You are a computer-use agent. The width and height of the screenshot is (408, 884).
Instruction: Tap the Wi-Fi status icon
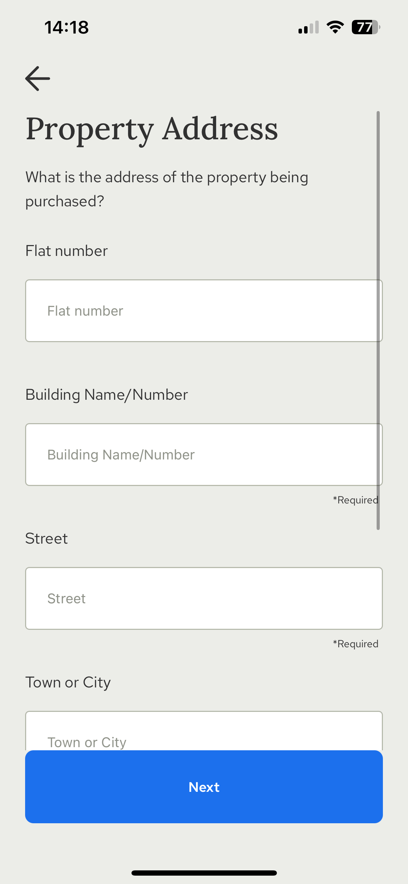[335, 27]
